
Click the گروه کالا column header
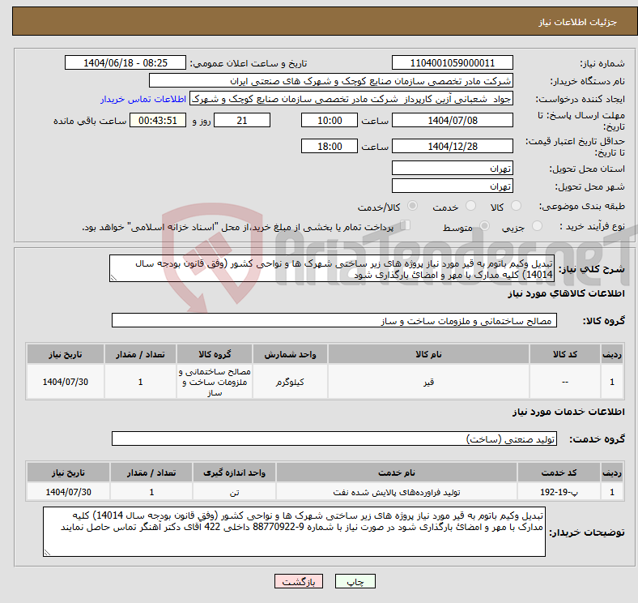click(x=215, y=354)
